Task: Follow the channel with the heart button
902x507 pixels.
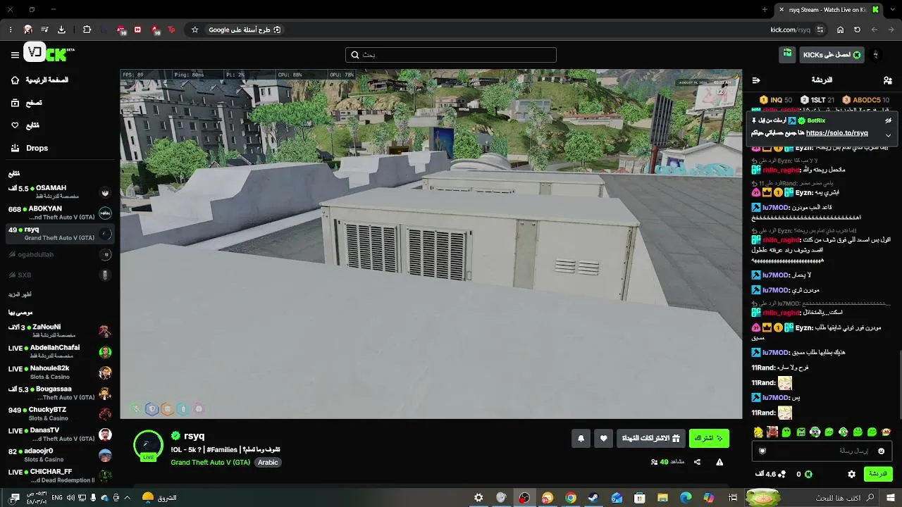Action: (x=603, y=439)
